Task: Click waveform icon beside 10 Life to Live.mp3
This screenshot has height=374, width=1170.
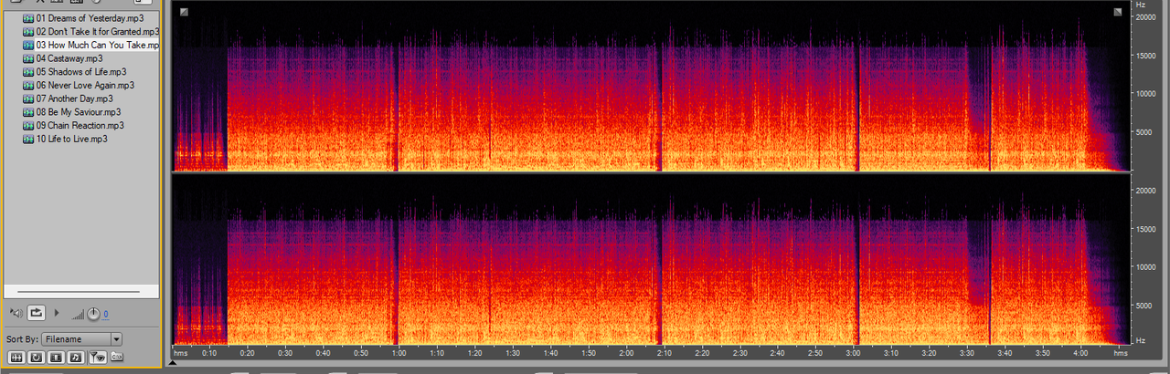Action: click(x=28, y=139)
